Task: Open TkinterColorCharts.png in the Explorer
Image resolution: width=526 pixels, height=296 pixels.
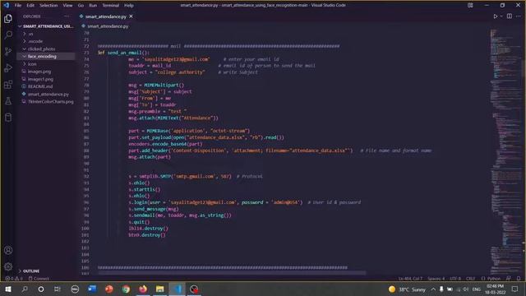Action: (46, 102)
